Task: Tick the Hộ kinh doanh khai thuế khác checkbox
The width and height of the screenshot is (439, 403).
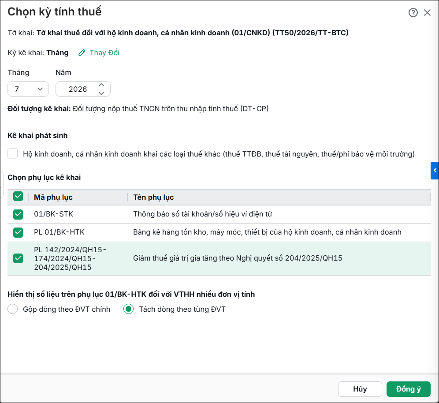Action: coord(13,154)
